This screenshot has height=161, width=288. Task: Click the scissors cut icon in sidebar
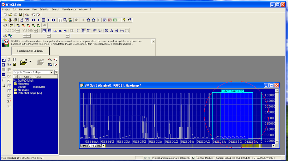tap(9, 60)
